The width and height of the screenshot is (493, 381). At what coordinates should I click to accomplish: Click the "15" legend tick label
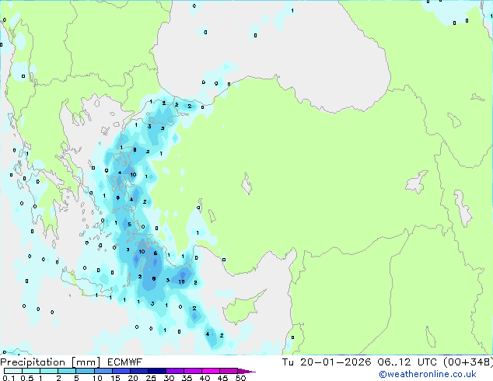(x=115, y=378)
